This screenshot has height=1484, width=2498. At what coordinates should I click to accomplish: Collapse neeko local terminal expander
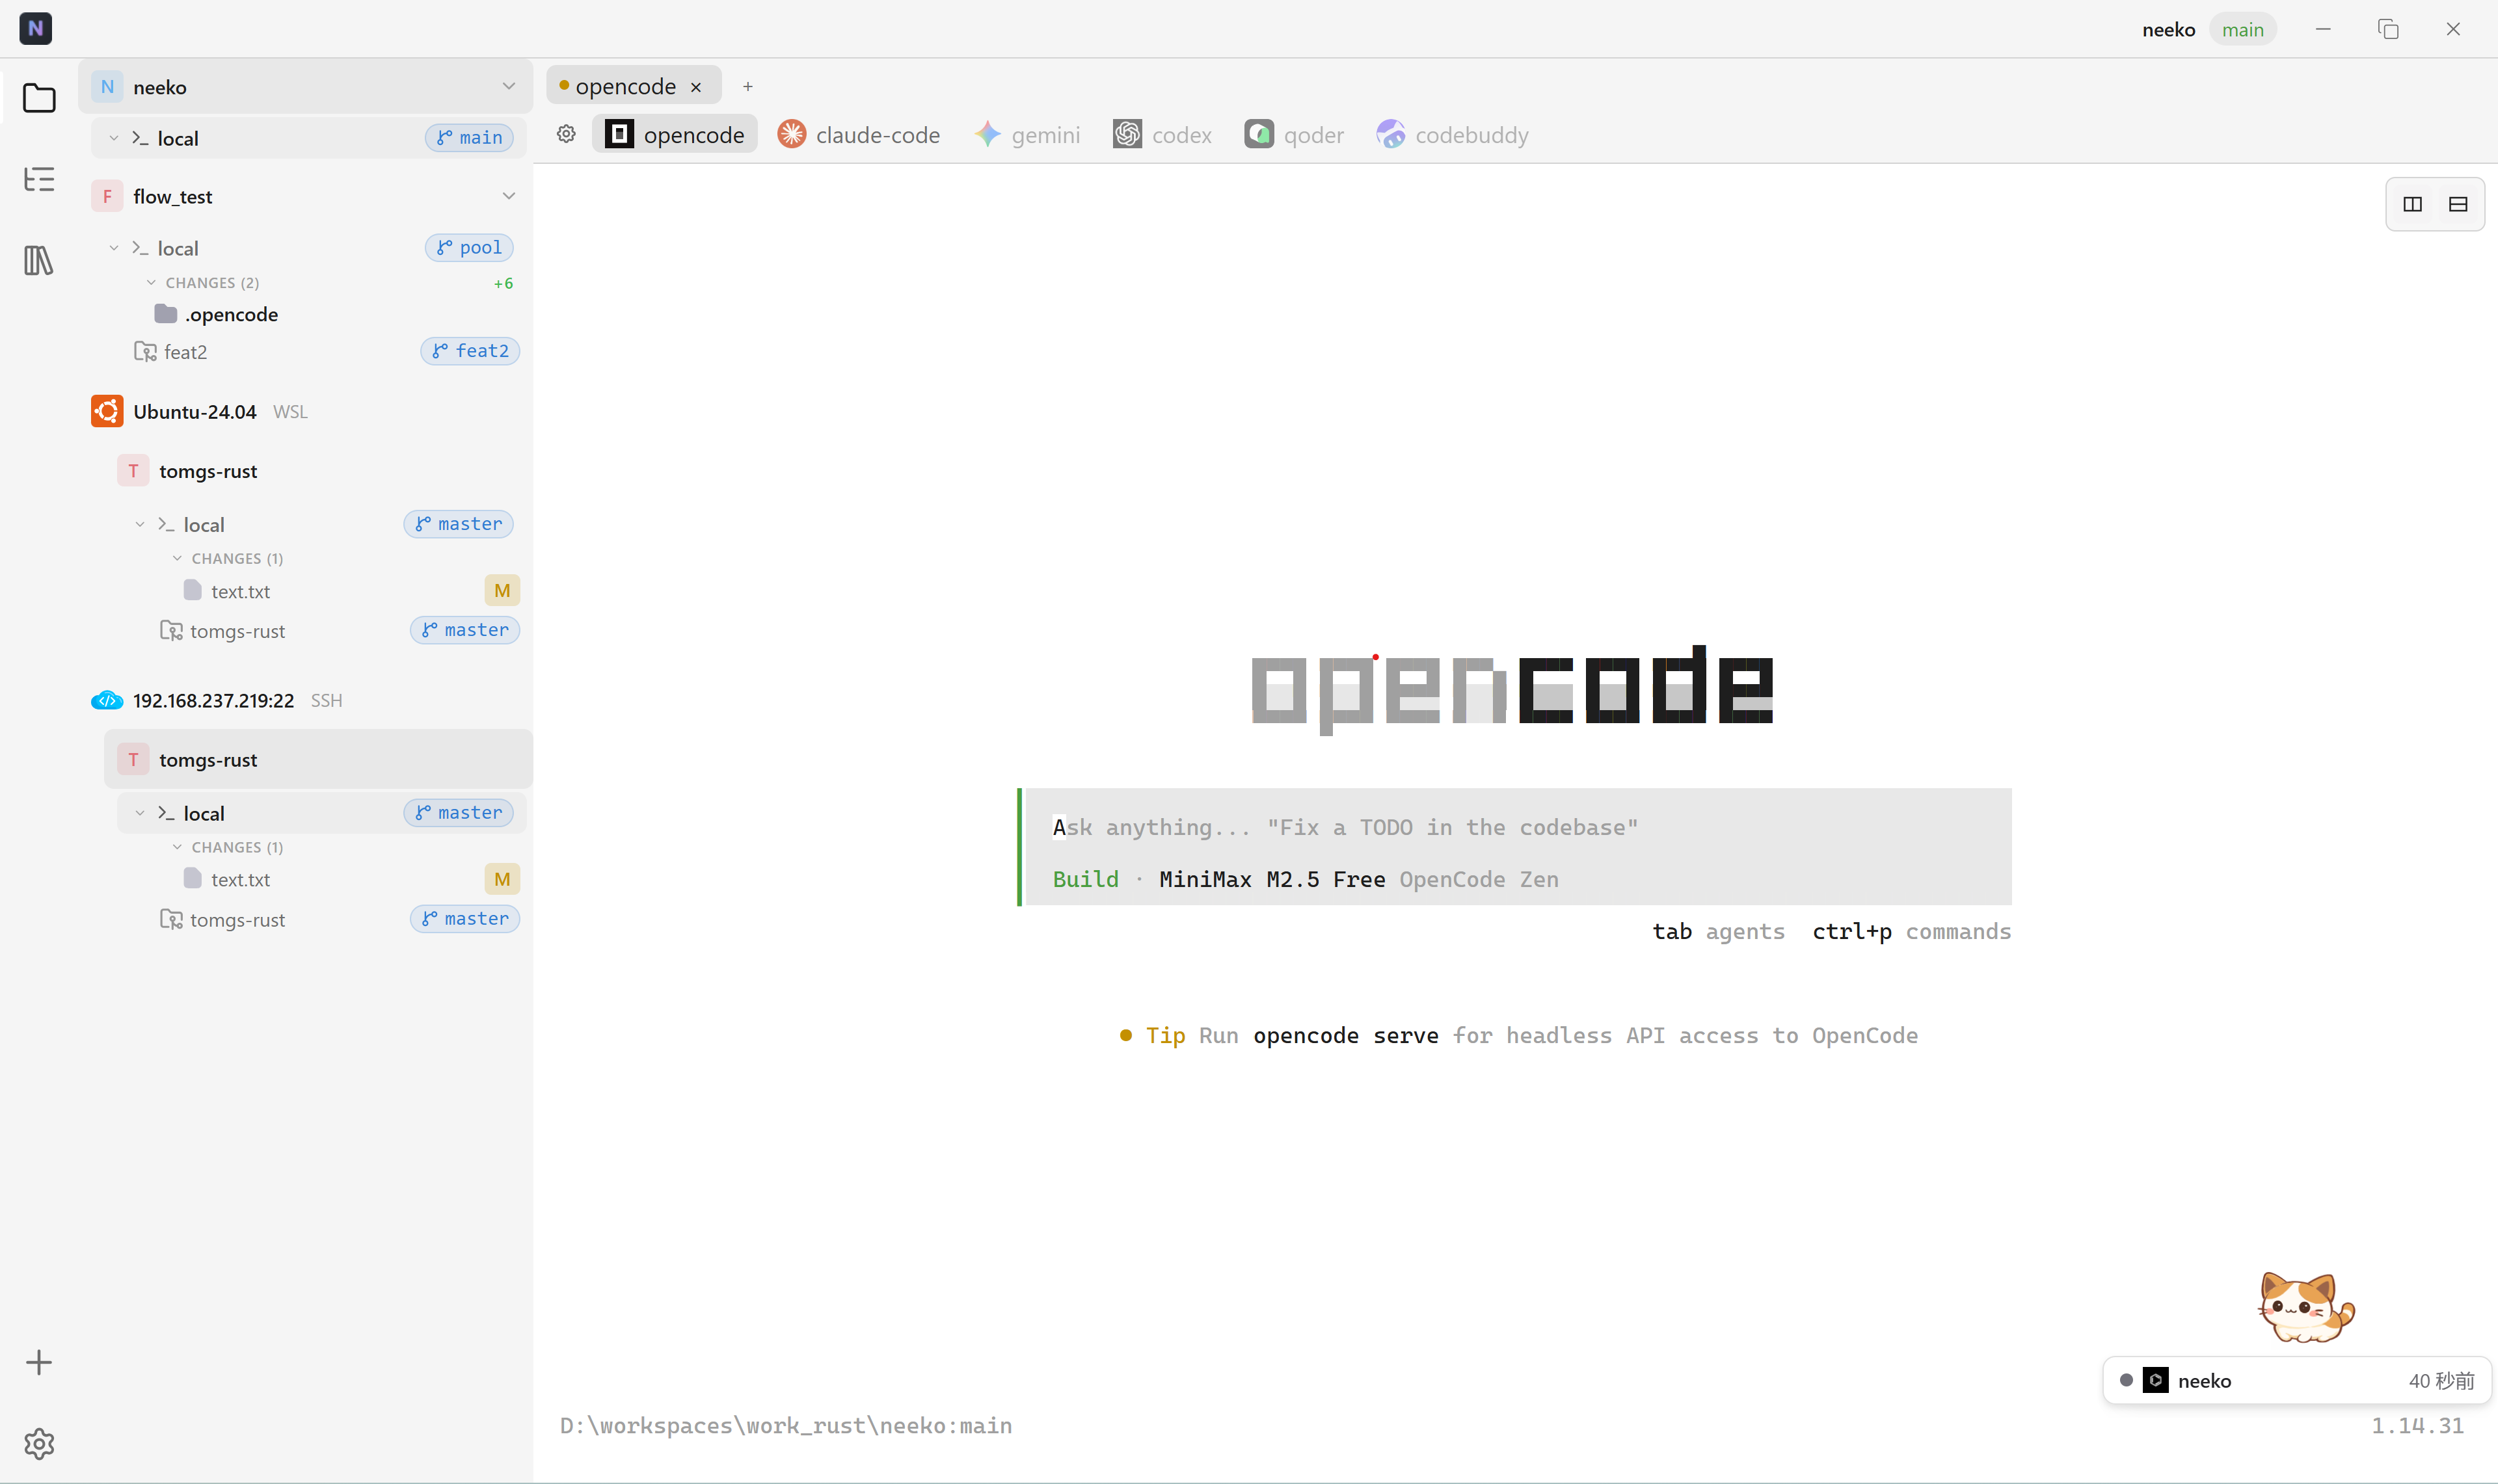pyautogui.click(x=114, y=137)
